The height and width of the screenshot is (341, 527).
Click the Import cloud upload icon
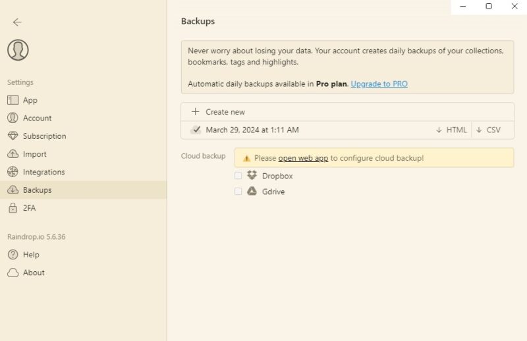(x=13, y=154)
